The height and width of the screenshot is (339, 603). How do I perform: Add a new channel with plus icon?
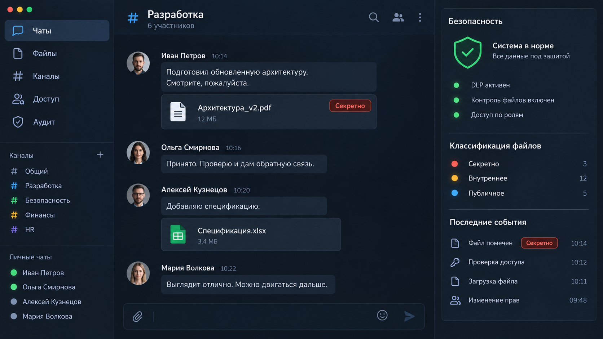(100, 155)
